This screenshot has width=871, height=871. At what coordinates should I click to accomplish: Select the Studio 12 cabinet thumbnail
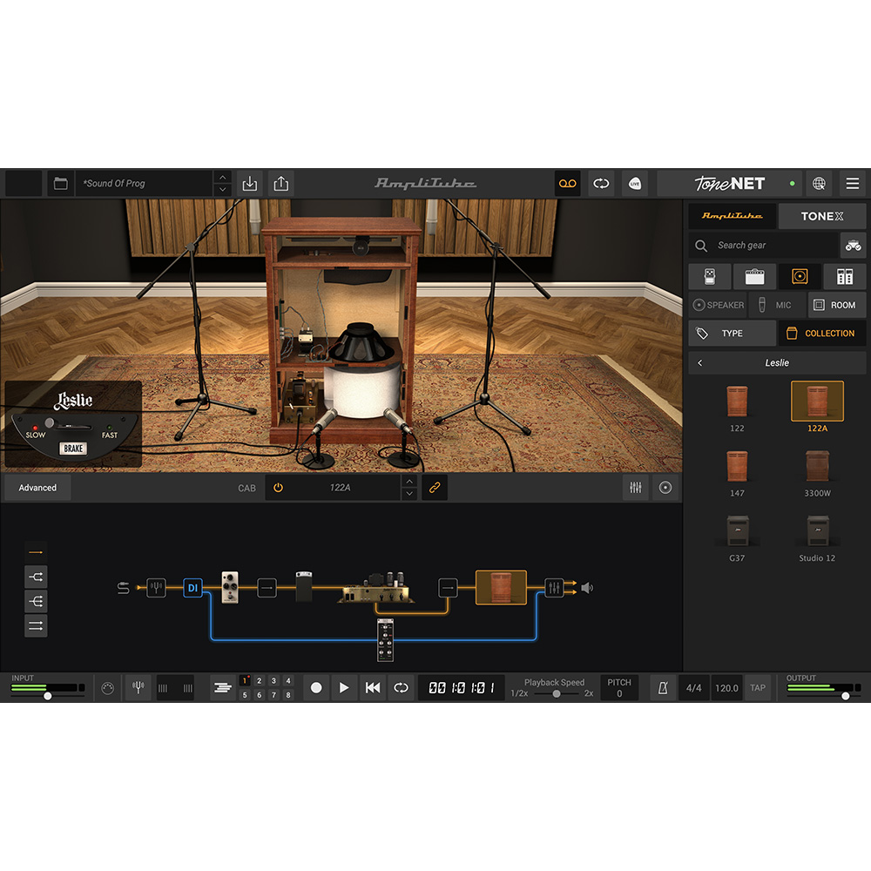click(817, 531)
